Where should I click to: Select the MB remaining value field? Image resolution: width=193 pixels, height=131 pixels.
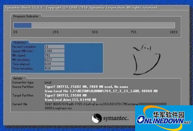click(54, 60)
